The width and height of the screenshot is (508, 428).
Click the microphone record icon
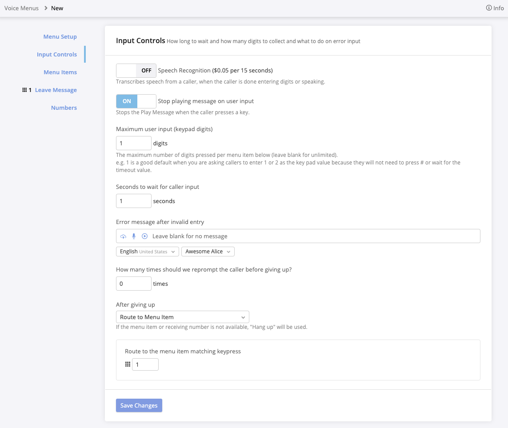[134, 236]
